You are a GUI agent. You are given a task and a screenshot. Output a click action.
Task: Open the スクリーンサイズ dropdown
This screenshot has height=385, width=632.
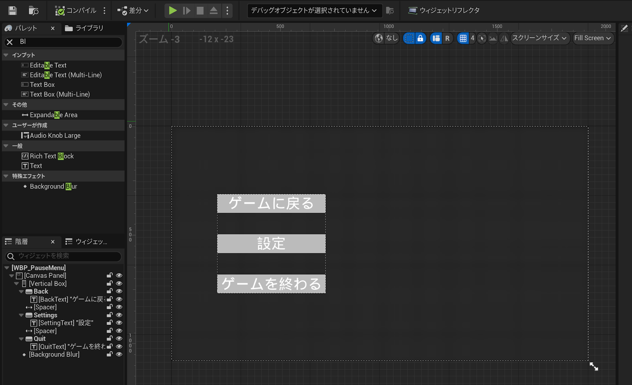(539, 38)
